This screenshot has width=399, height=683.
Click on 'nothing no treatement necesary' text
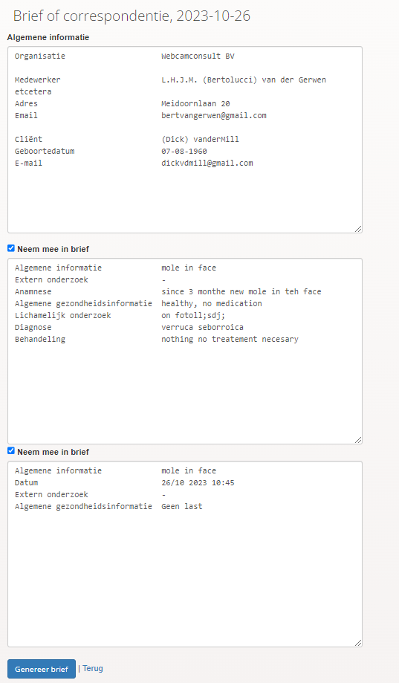tap(230, 340)
